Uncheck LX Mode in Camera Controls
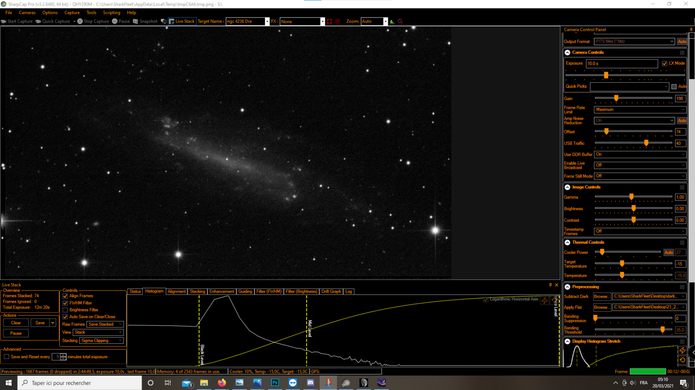695x390 pixels. click(665, 63)
